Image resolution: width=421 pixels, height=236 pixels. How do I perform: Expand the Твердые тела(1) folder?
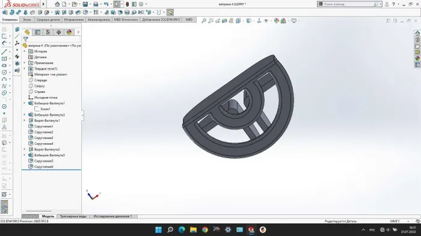(x=25, y=69)
